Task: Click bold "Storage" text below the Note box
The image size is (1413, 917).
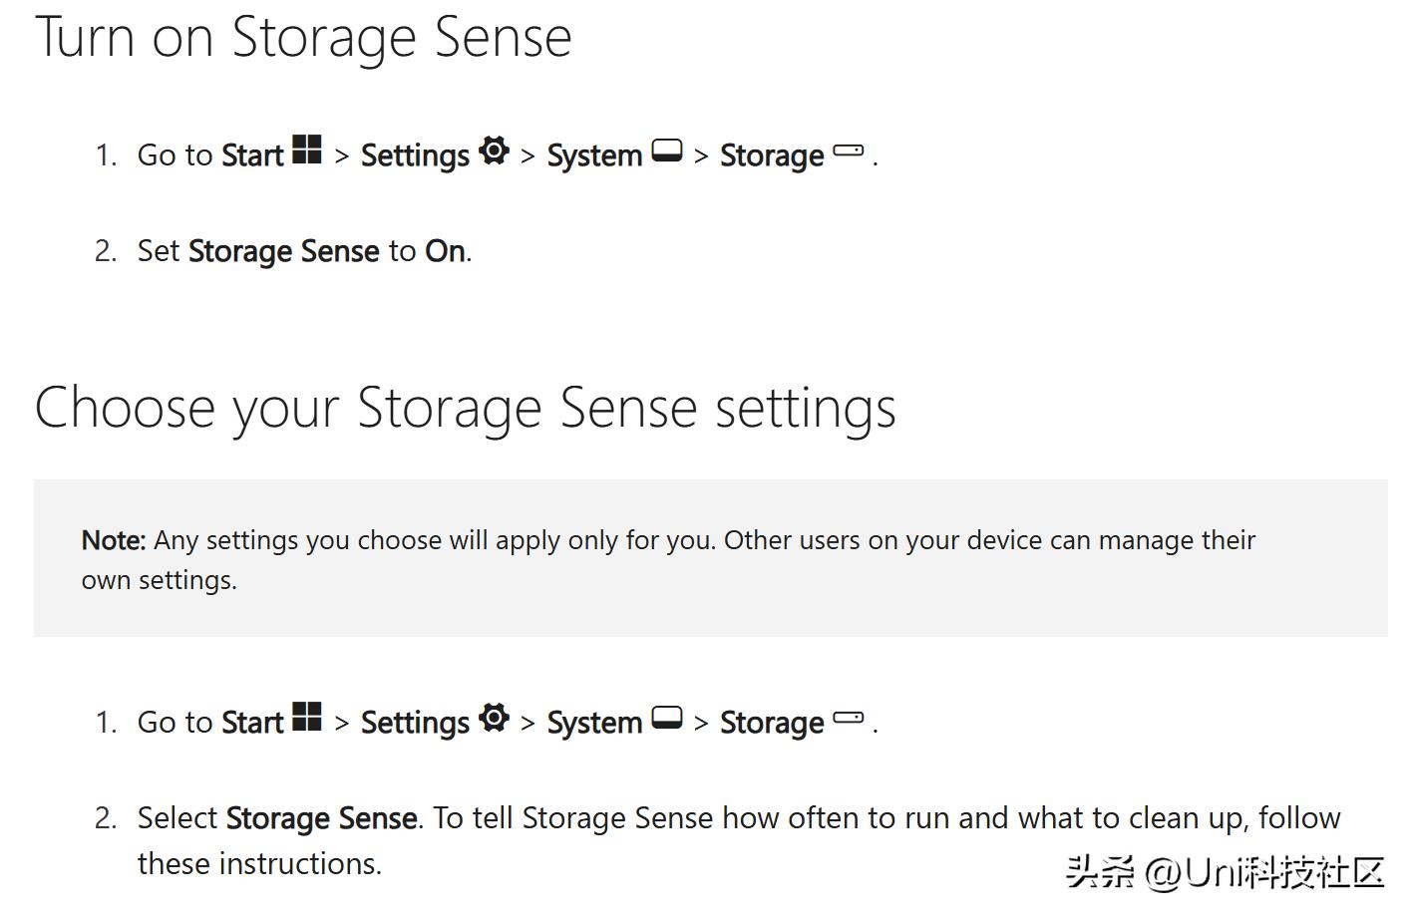Action: pyautogui.click(x=772, y=723)
